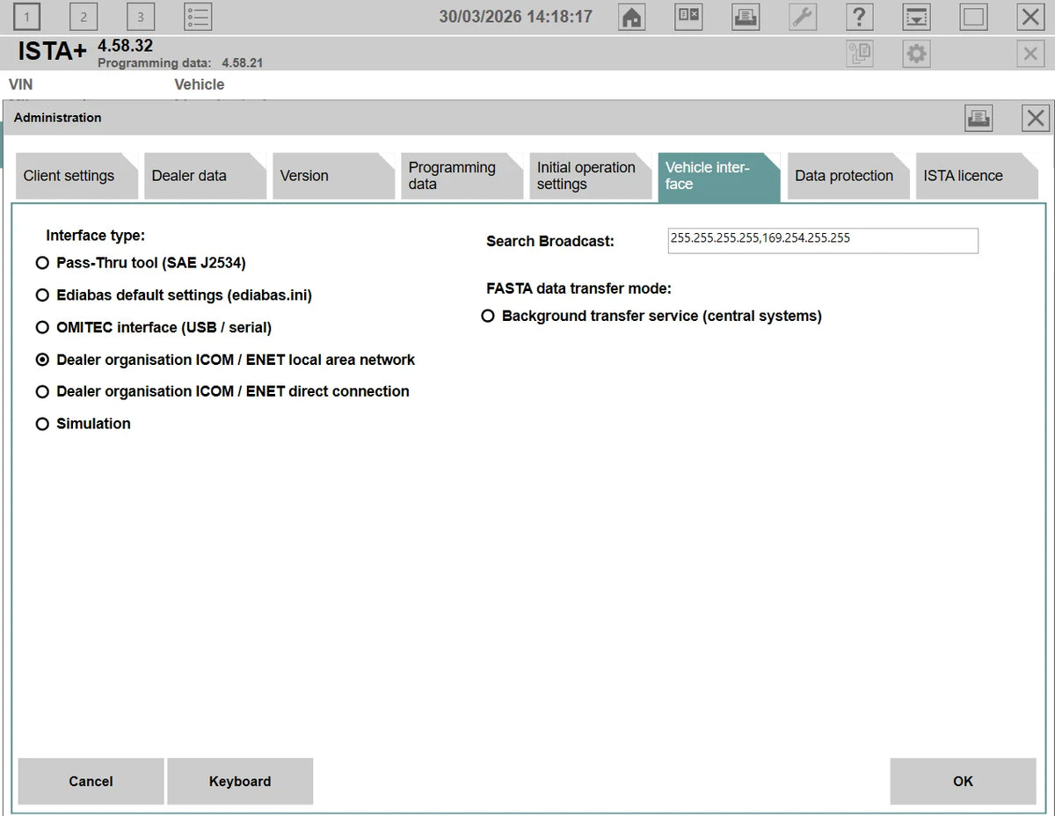Click the greyed gear settings icon
Screen dimensions: 1055x816
pyautogui.click(x=916, y=54)
